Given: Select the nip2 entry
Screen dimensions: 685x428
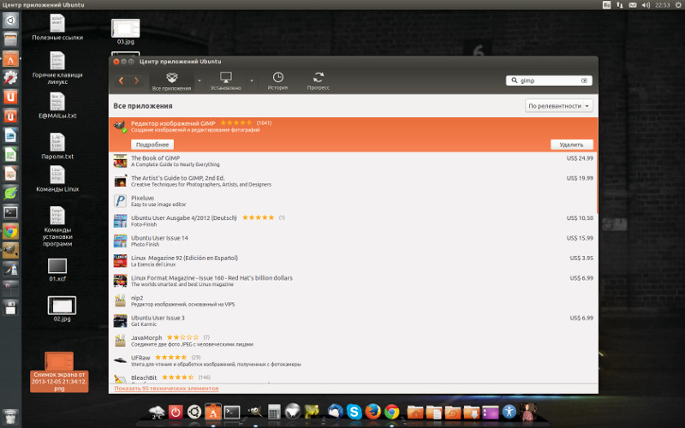Looking at the screenshot, I should click(x=353, y=301).
